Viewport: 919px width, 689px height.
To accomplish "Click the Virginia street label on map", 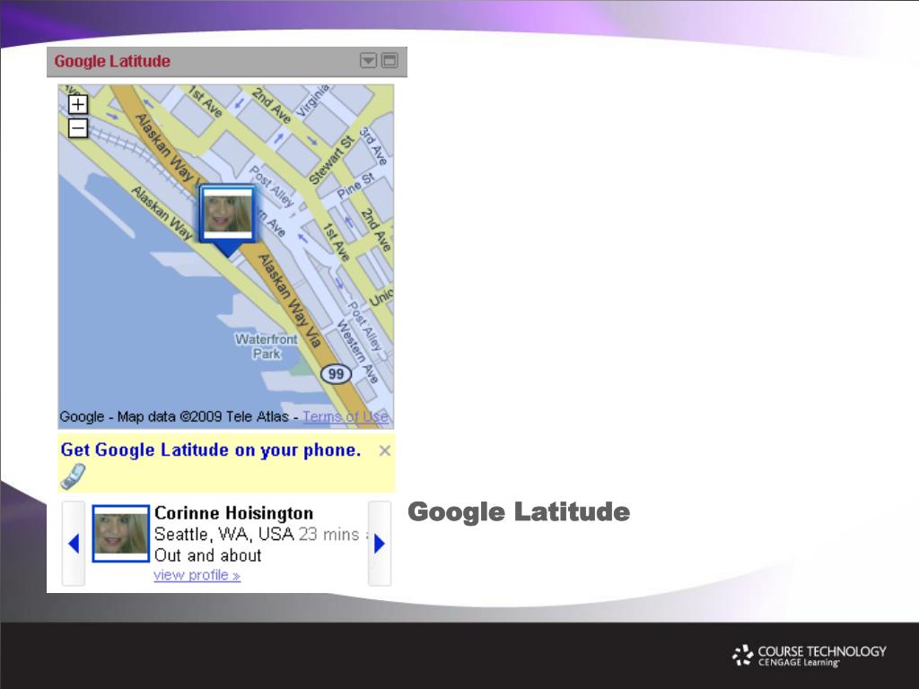I will [313, 100].
